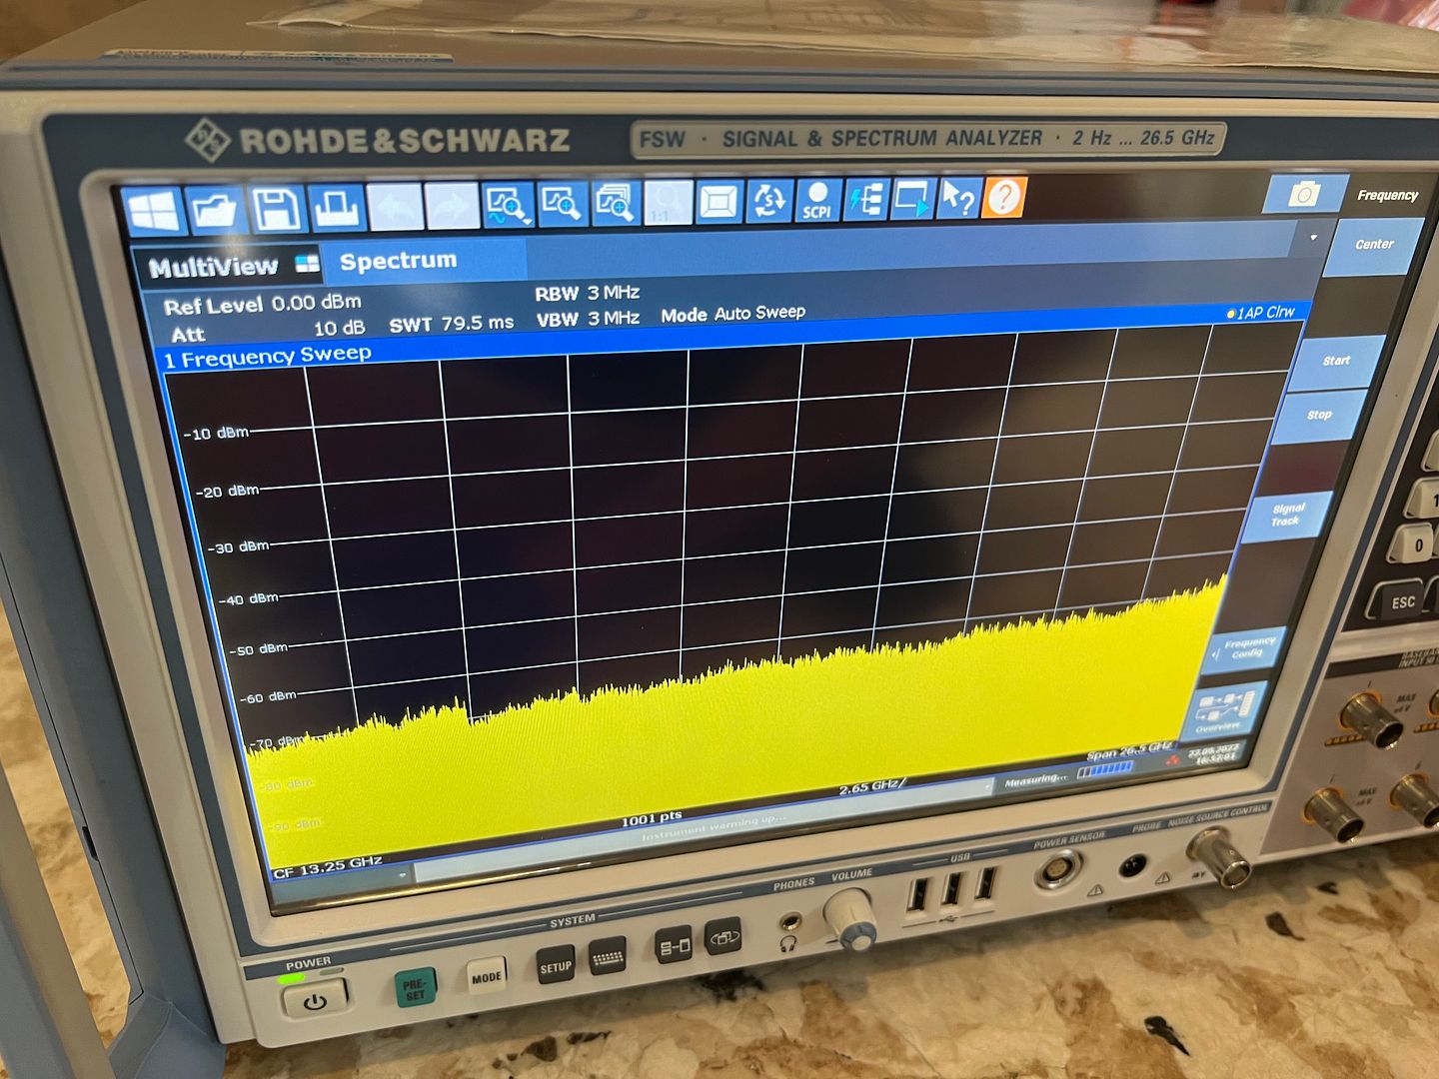Image resolution: width=1439 pixels, height=1079 pixels.
Task: Activate the single zoom magnifier icon
Action: coord(562,204)
